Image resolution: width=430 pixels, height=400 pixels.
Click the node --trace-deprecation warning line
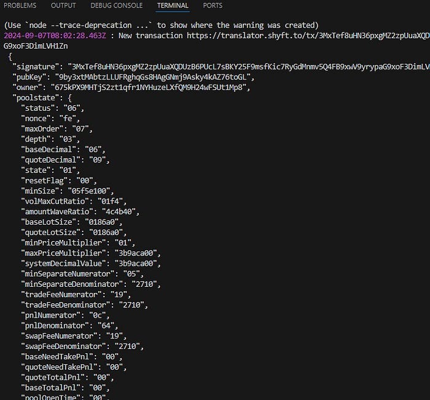(x=161, y=25)
